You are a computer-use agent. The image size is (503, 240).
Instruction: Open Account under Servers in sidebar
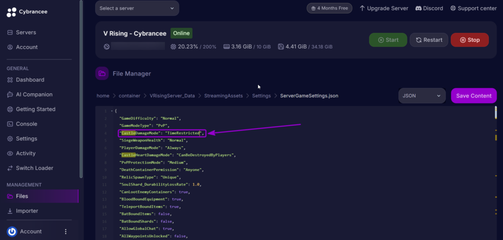pos(27,47)
